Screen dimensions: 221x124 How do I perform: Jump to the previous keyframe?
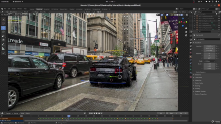[x=92, y=113]
